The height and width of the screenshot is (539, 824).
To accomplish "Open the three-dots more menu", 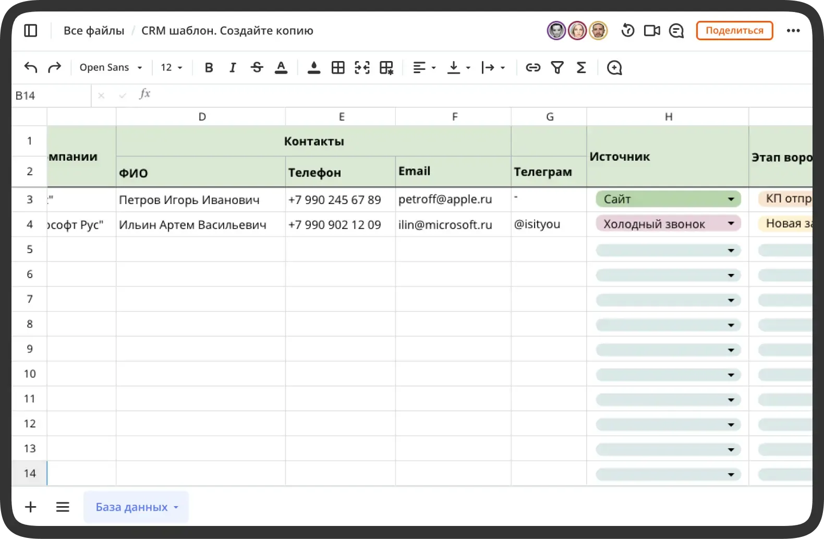I will coord(793,31).
